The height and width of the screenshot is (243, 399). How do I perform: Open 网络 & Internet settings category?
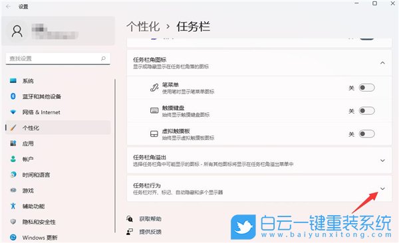(58, 112)
